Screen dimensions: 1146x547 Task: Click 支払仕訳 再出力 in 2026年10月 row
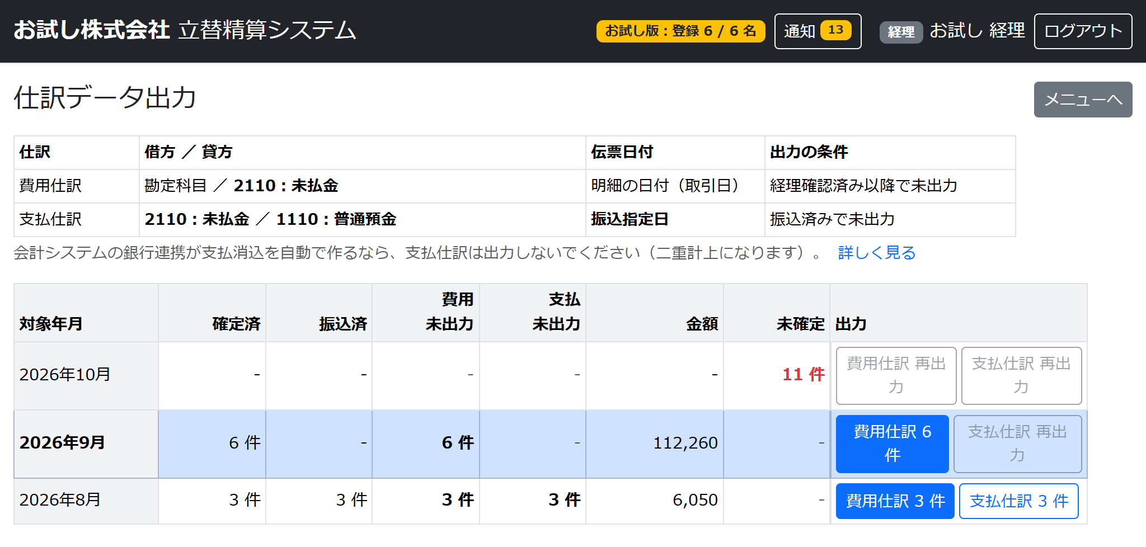[x=1021, y=375]
